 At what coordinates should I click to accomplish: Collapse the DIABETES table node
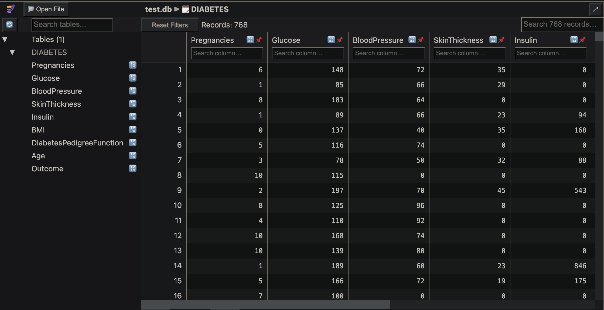[12, 52]
